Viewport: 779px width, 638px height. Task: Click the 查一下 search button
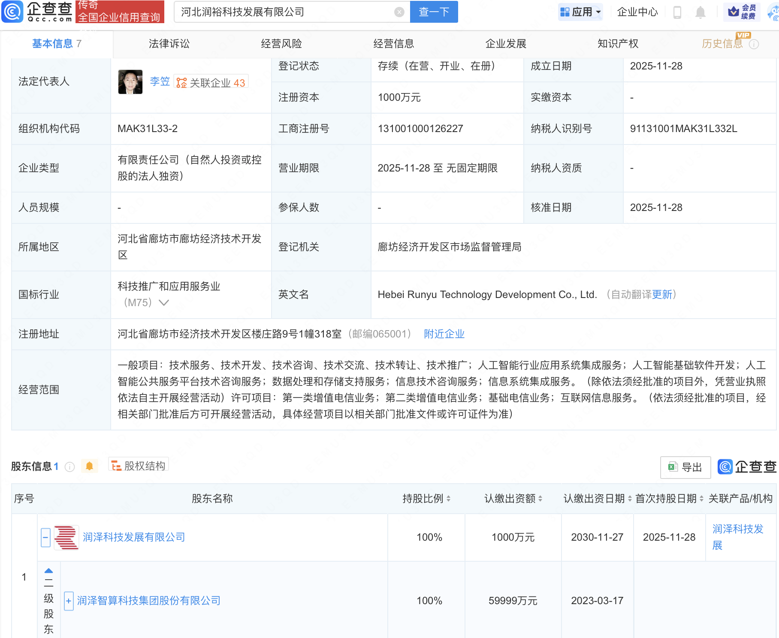pyautogui.click(x=434, y=12)
